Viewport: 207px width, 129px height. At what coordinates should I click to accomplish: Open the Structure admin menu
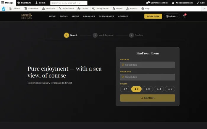click(x=48, y=9)
